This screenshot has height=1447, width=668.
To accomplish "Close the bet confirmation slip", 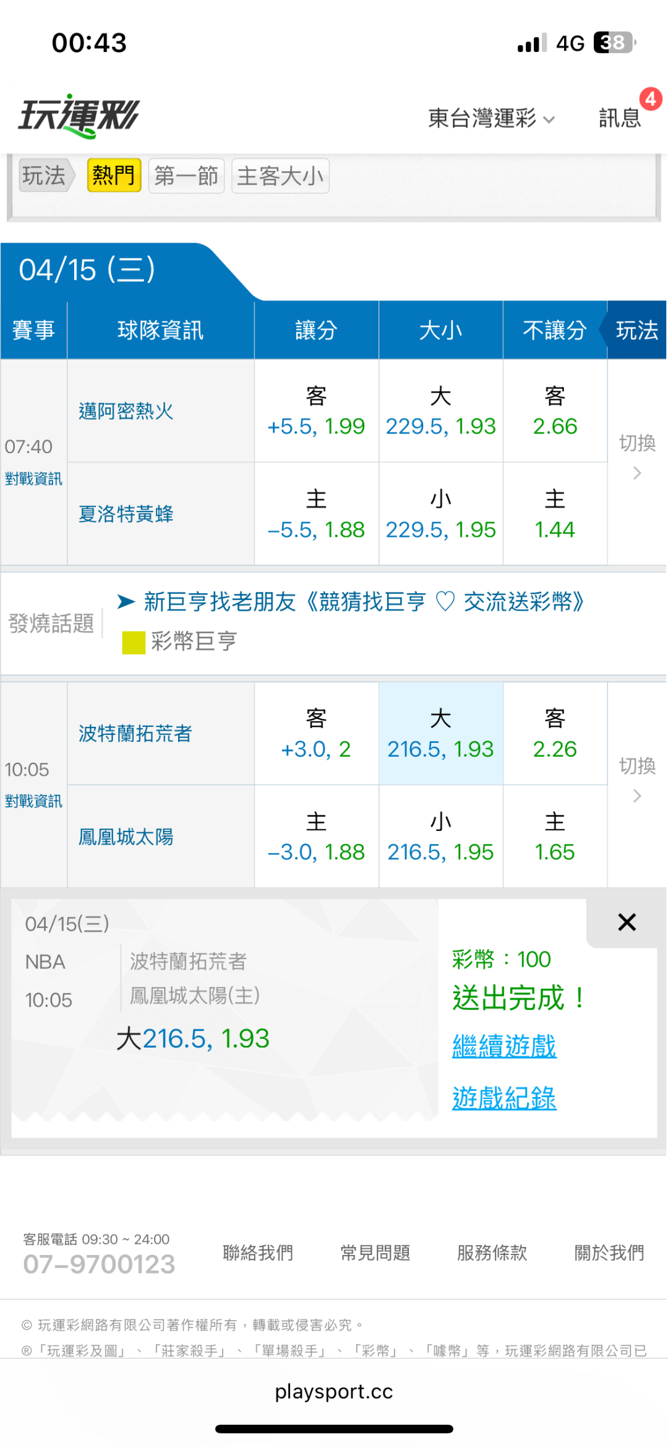I will coord(627,922).
